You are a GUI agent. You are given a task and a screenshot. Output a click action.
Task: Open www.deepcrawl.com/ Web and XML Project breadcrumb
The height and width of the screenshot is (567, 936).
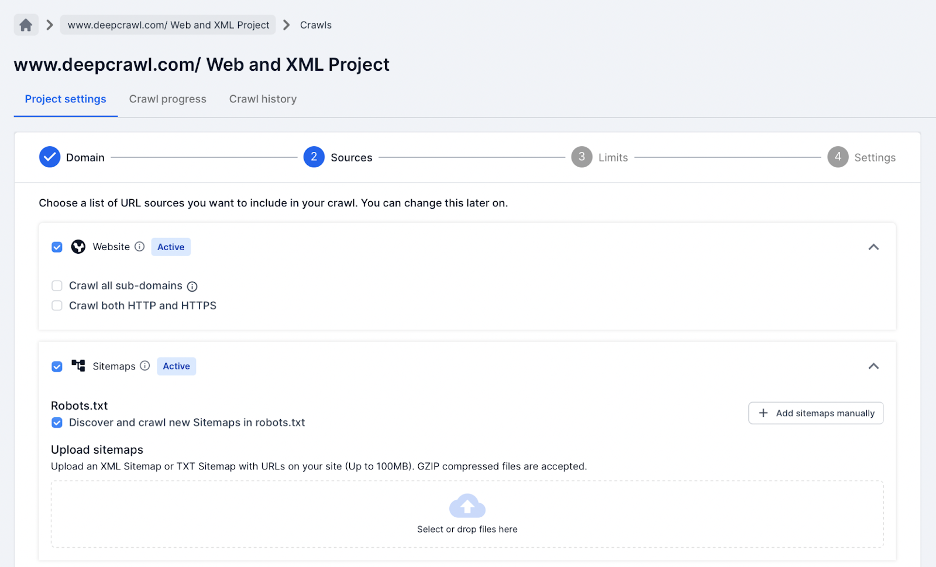pyautogui.click(x=168, y=25)
